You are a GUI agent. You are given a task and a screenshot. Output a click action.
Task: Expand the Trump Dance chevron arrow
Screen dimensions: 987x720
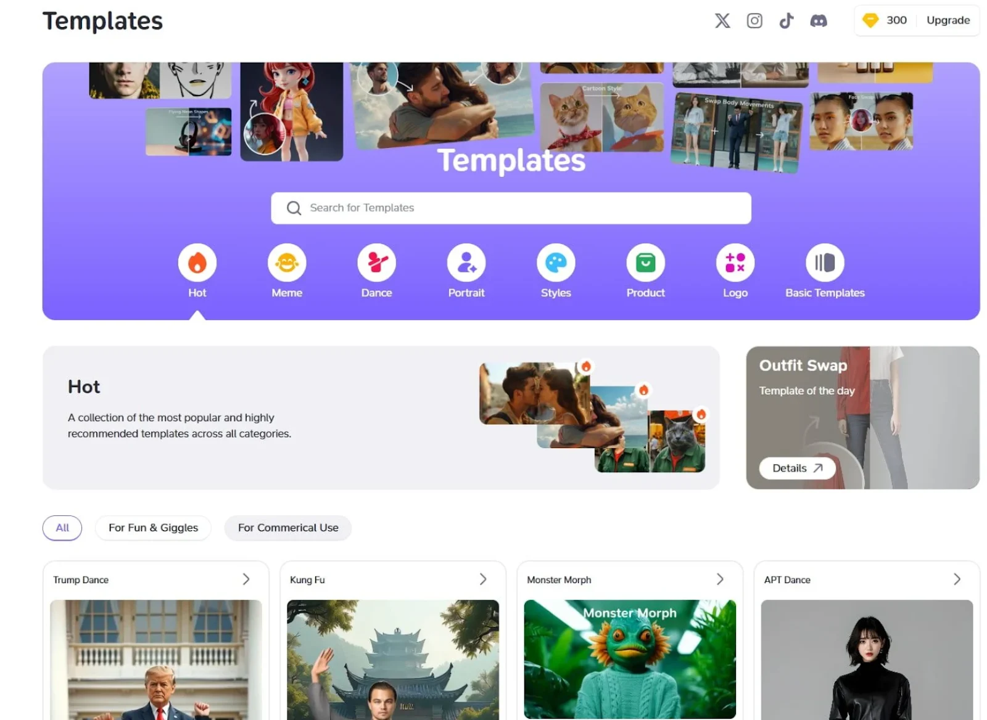click(246, 579)
